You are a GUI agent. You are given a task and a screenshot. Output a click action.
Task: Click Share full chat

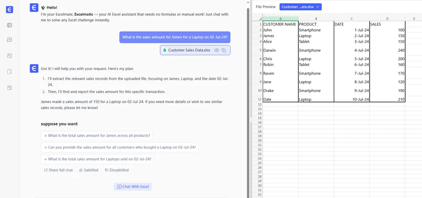[58, 170]
